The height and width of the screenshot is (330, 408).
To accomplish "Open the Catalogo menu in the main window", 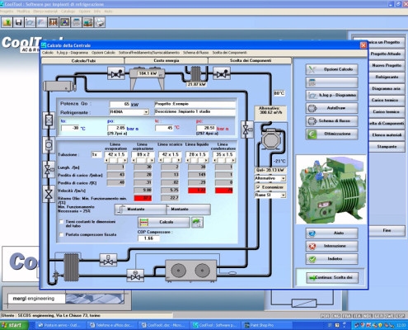I will tap(68, 12).
